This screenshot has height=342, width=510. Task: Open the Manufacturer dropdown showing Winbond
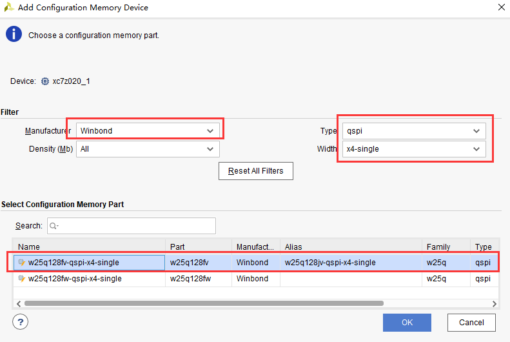click(x=148, y=131)
